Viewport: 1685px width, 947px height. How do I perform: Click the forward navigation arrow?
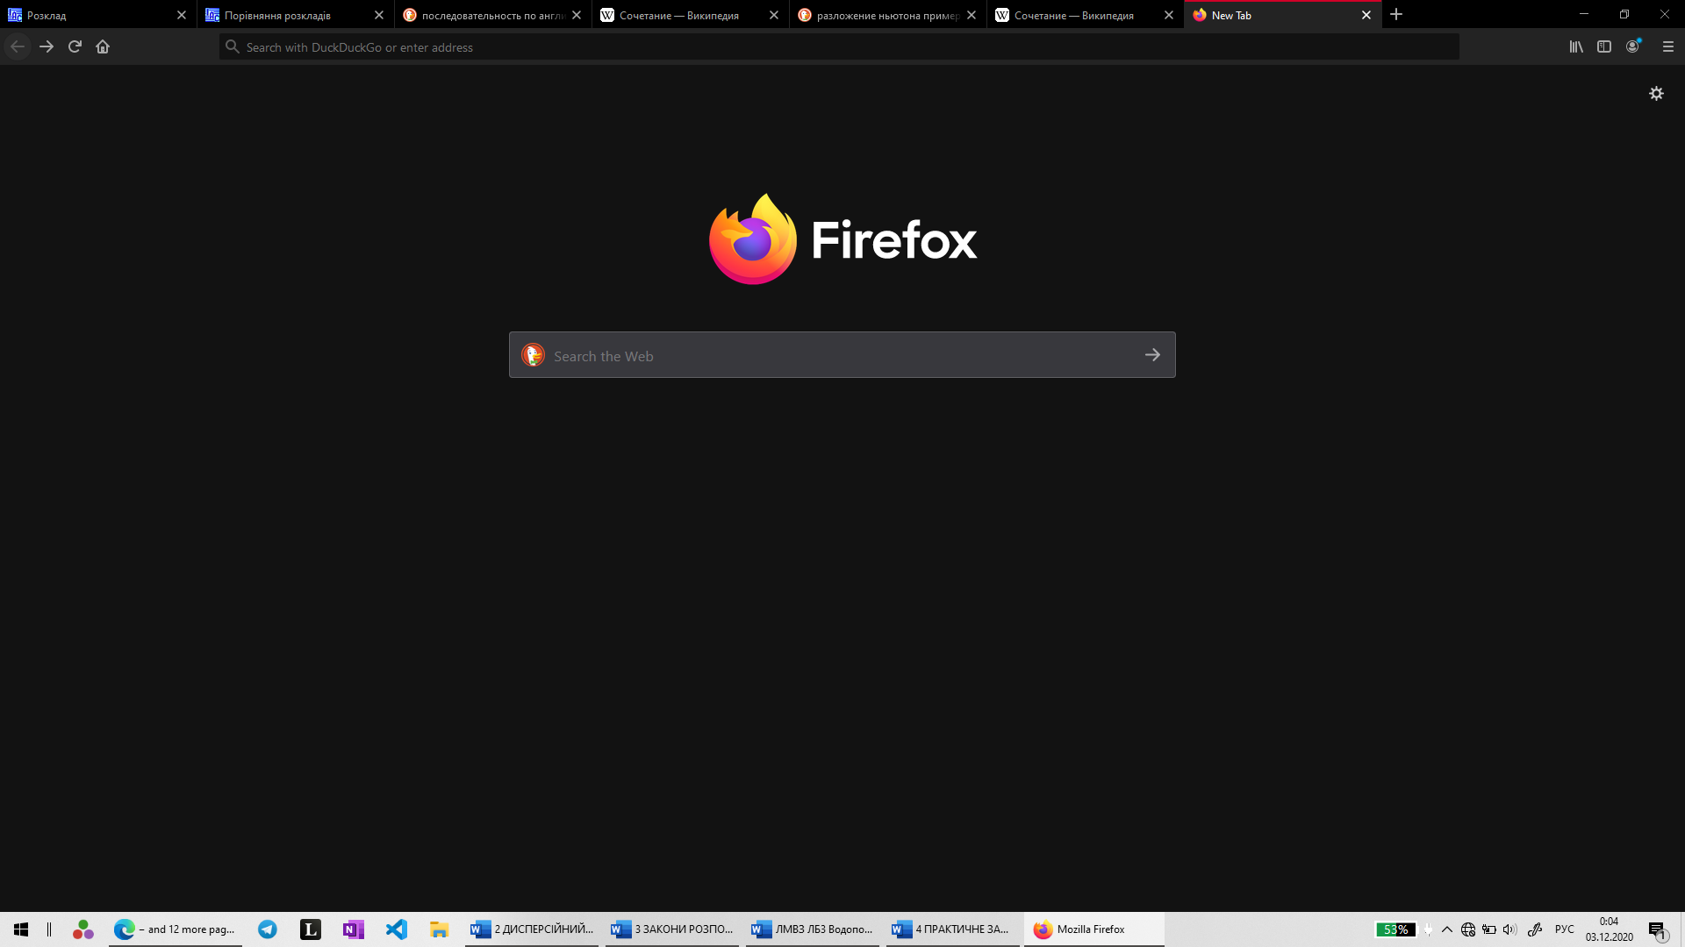pos(47,46)
